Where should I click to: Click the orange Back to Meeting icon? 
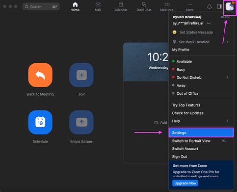[x=40, y=75]
